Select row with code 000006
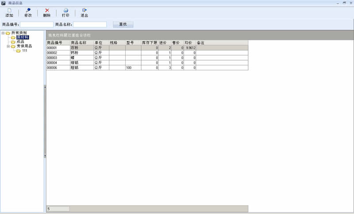The image size is (354, 214). [x=147, y=68]
